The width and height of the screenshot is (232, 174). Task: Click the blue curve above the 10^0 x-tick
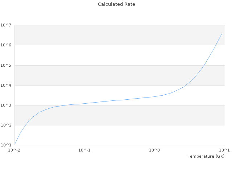pyautogui.click(x=154, y=96)
